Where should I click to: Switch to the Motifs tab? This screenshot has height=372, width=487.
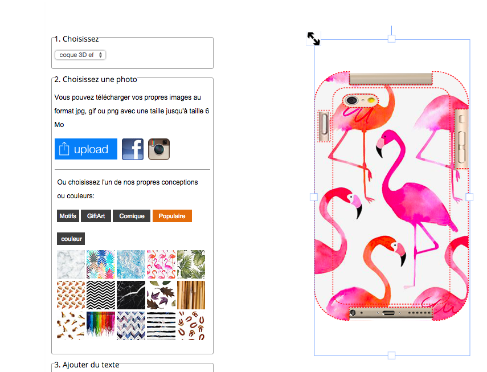coord(68,216)
